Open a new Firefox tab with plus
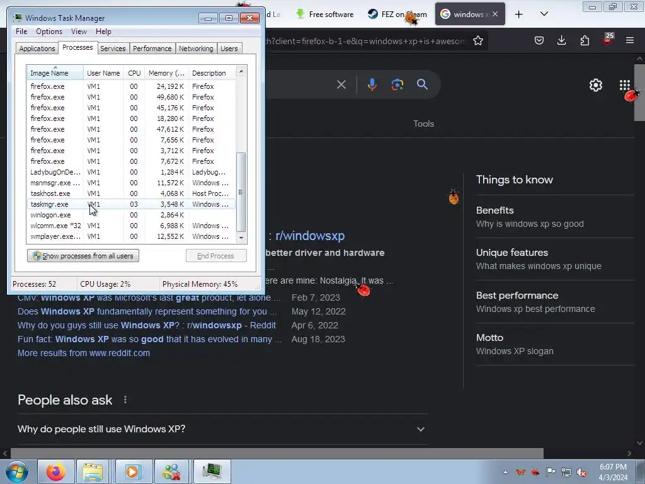Screen dimensions: 645x484 coord(519,14)
